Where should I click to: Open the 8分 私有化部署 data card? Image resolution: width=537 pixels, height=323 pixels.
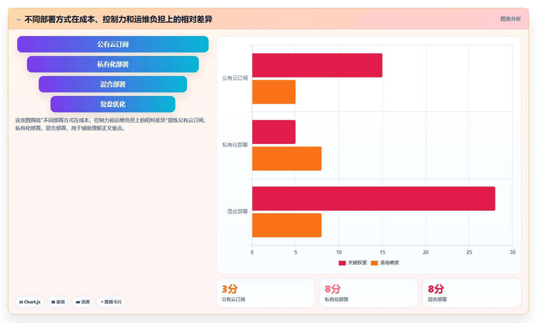coord(369,293)
